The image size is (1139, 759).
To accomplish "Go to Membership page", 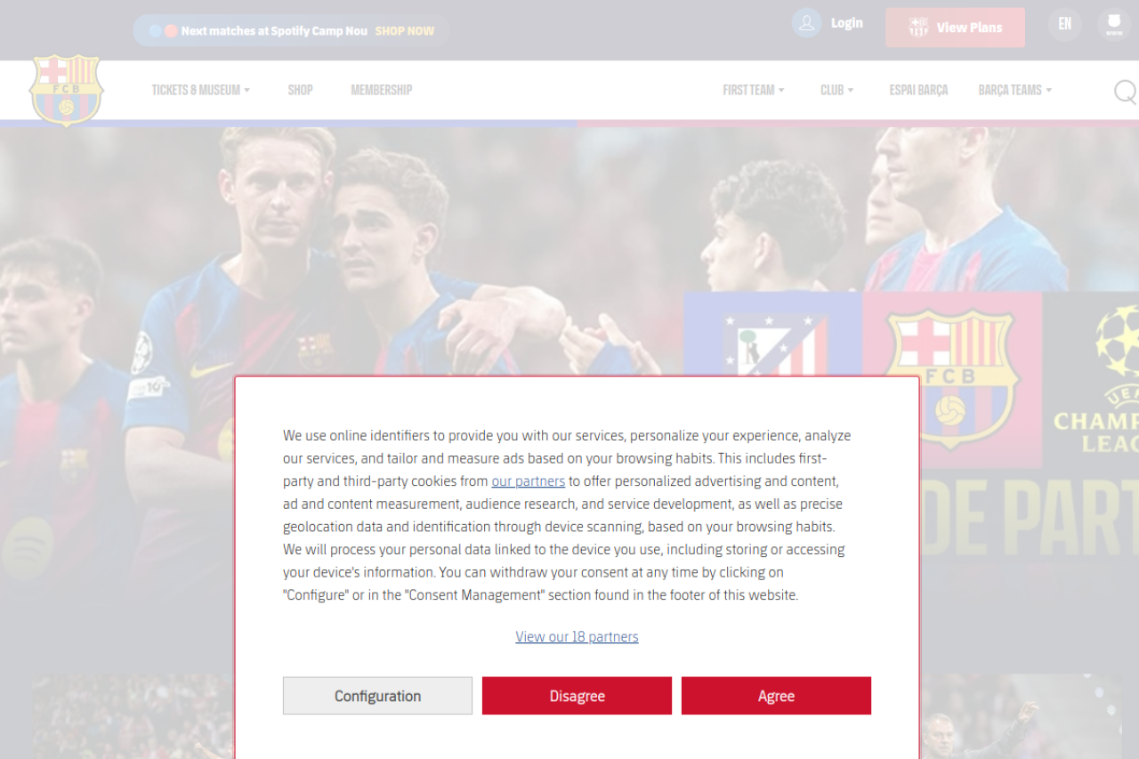I will tap(381, 90).
